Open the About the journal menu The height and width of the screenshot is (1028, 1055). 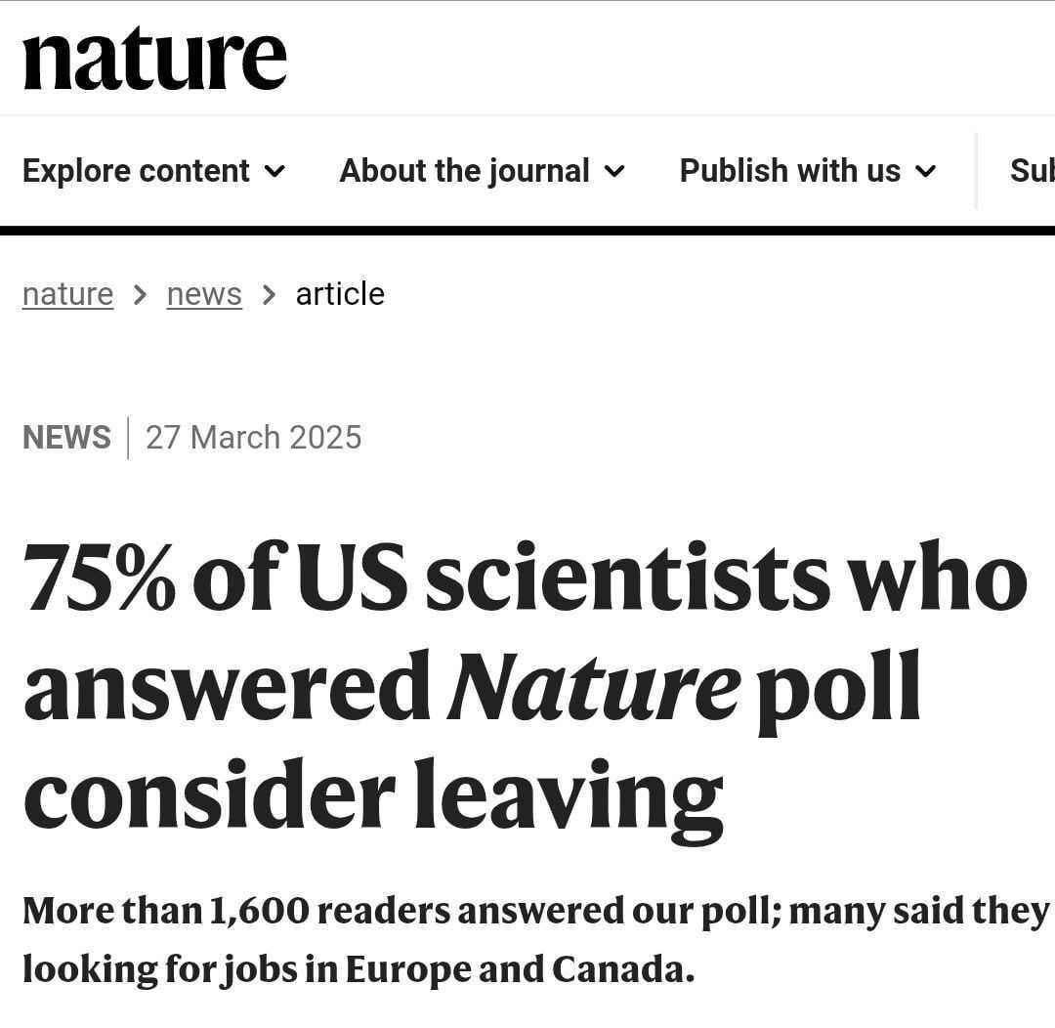[x=464, y=171]
